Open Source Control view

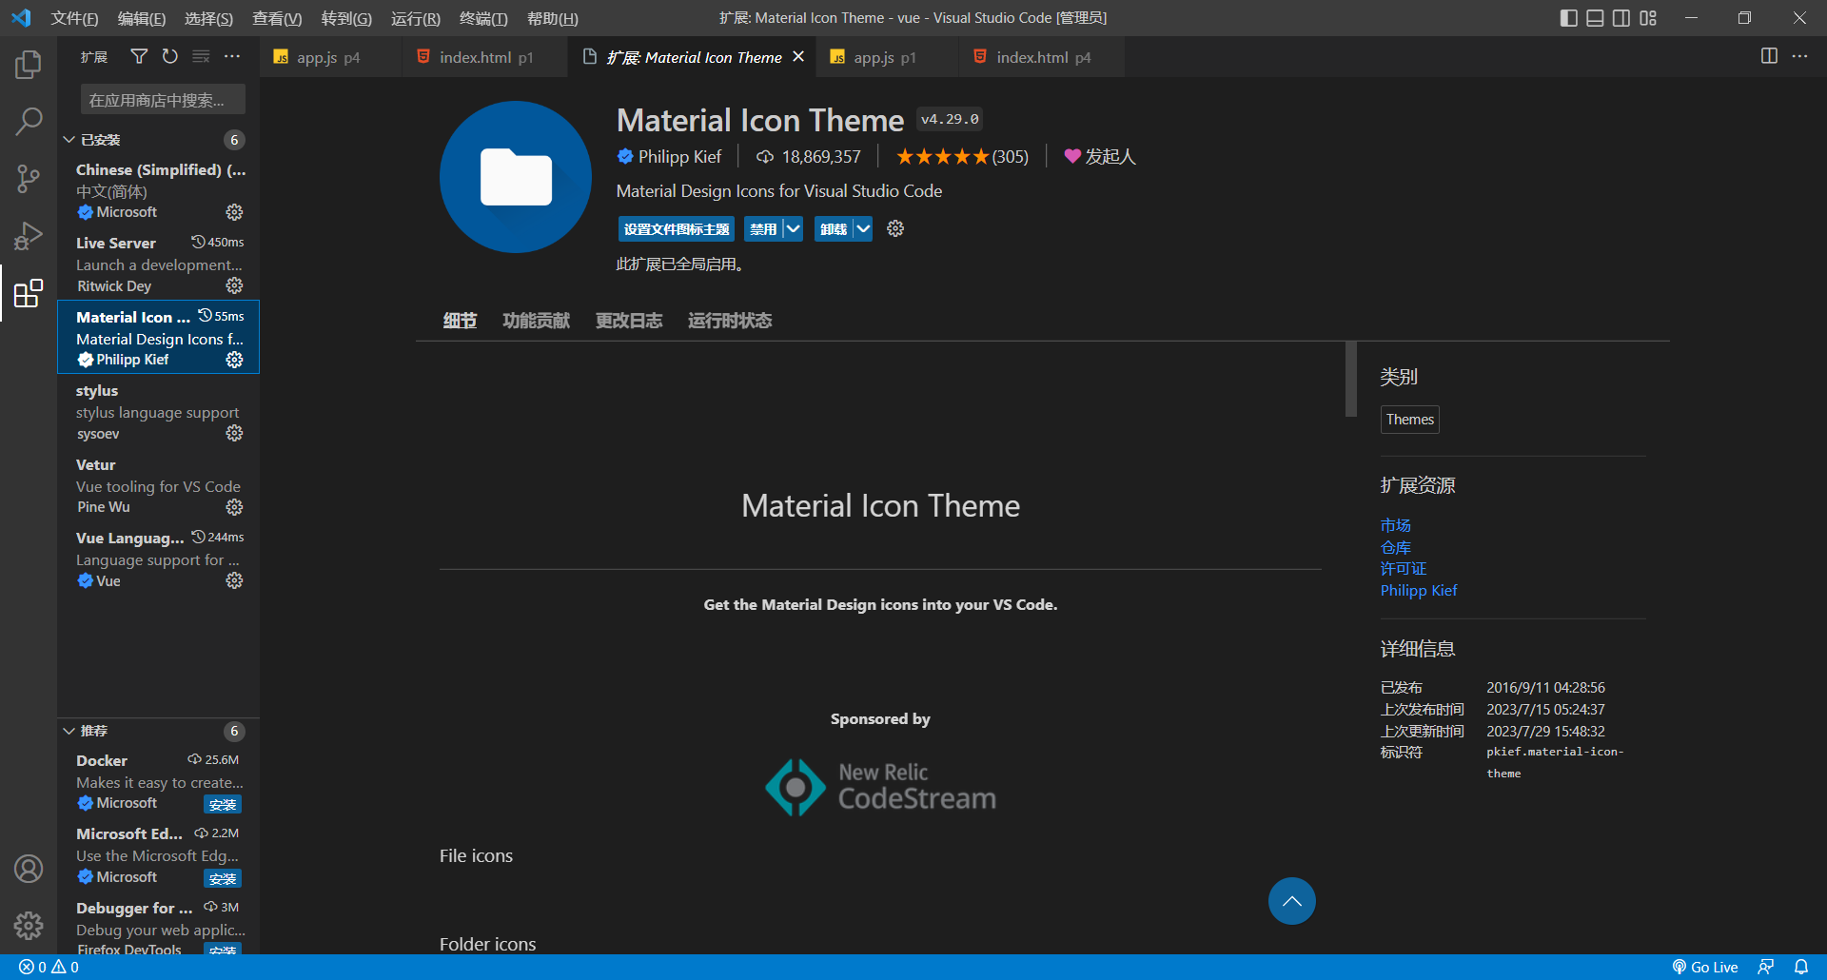click(29, 178)
